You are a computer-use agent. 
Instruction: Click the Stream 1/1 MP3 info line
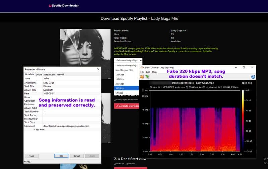[x=194, y=87]
